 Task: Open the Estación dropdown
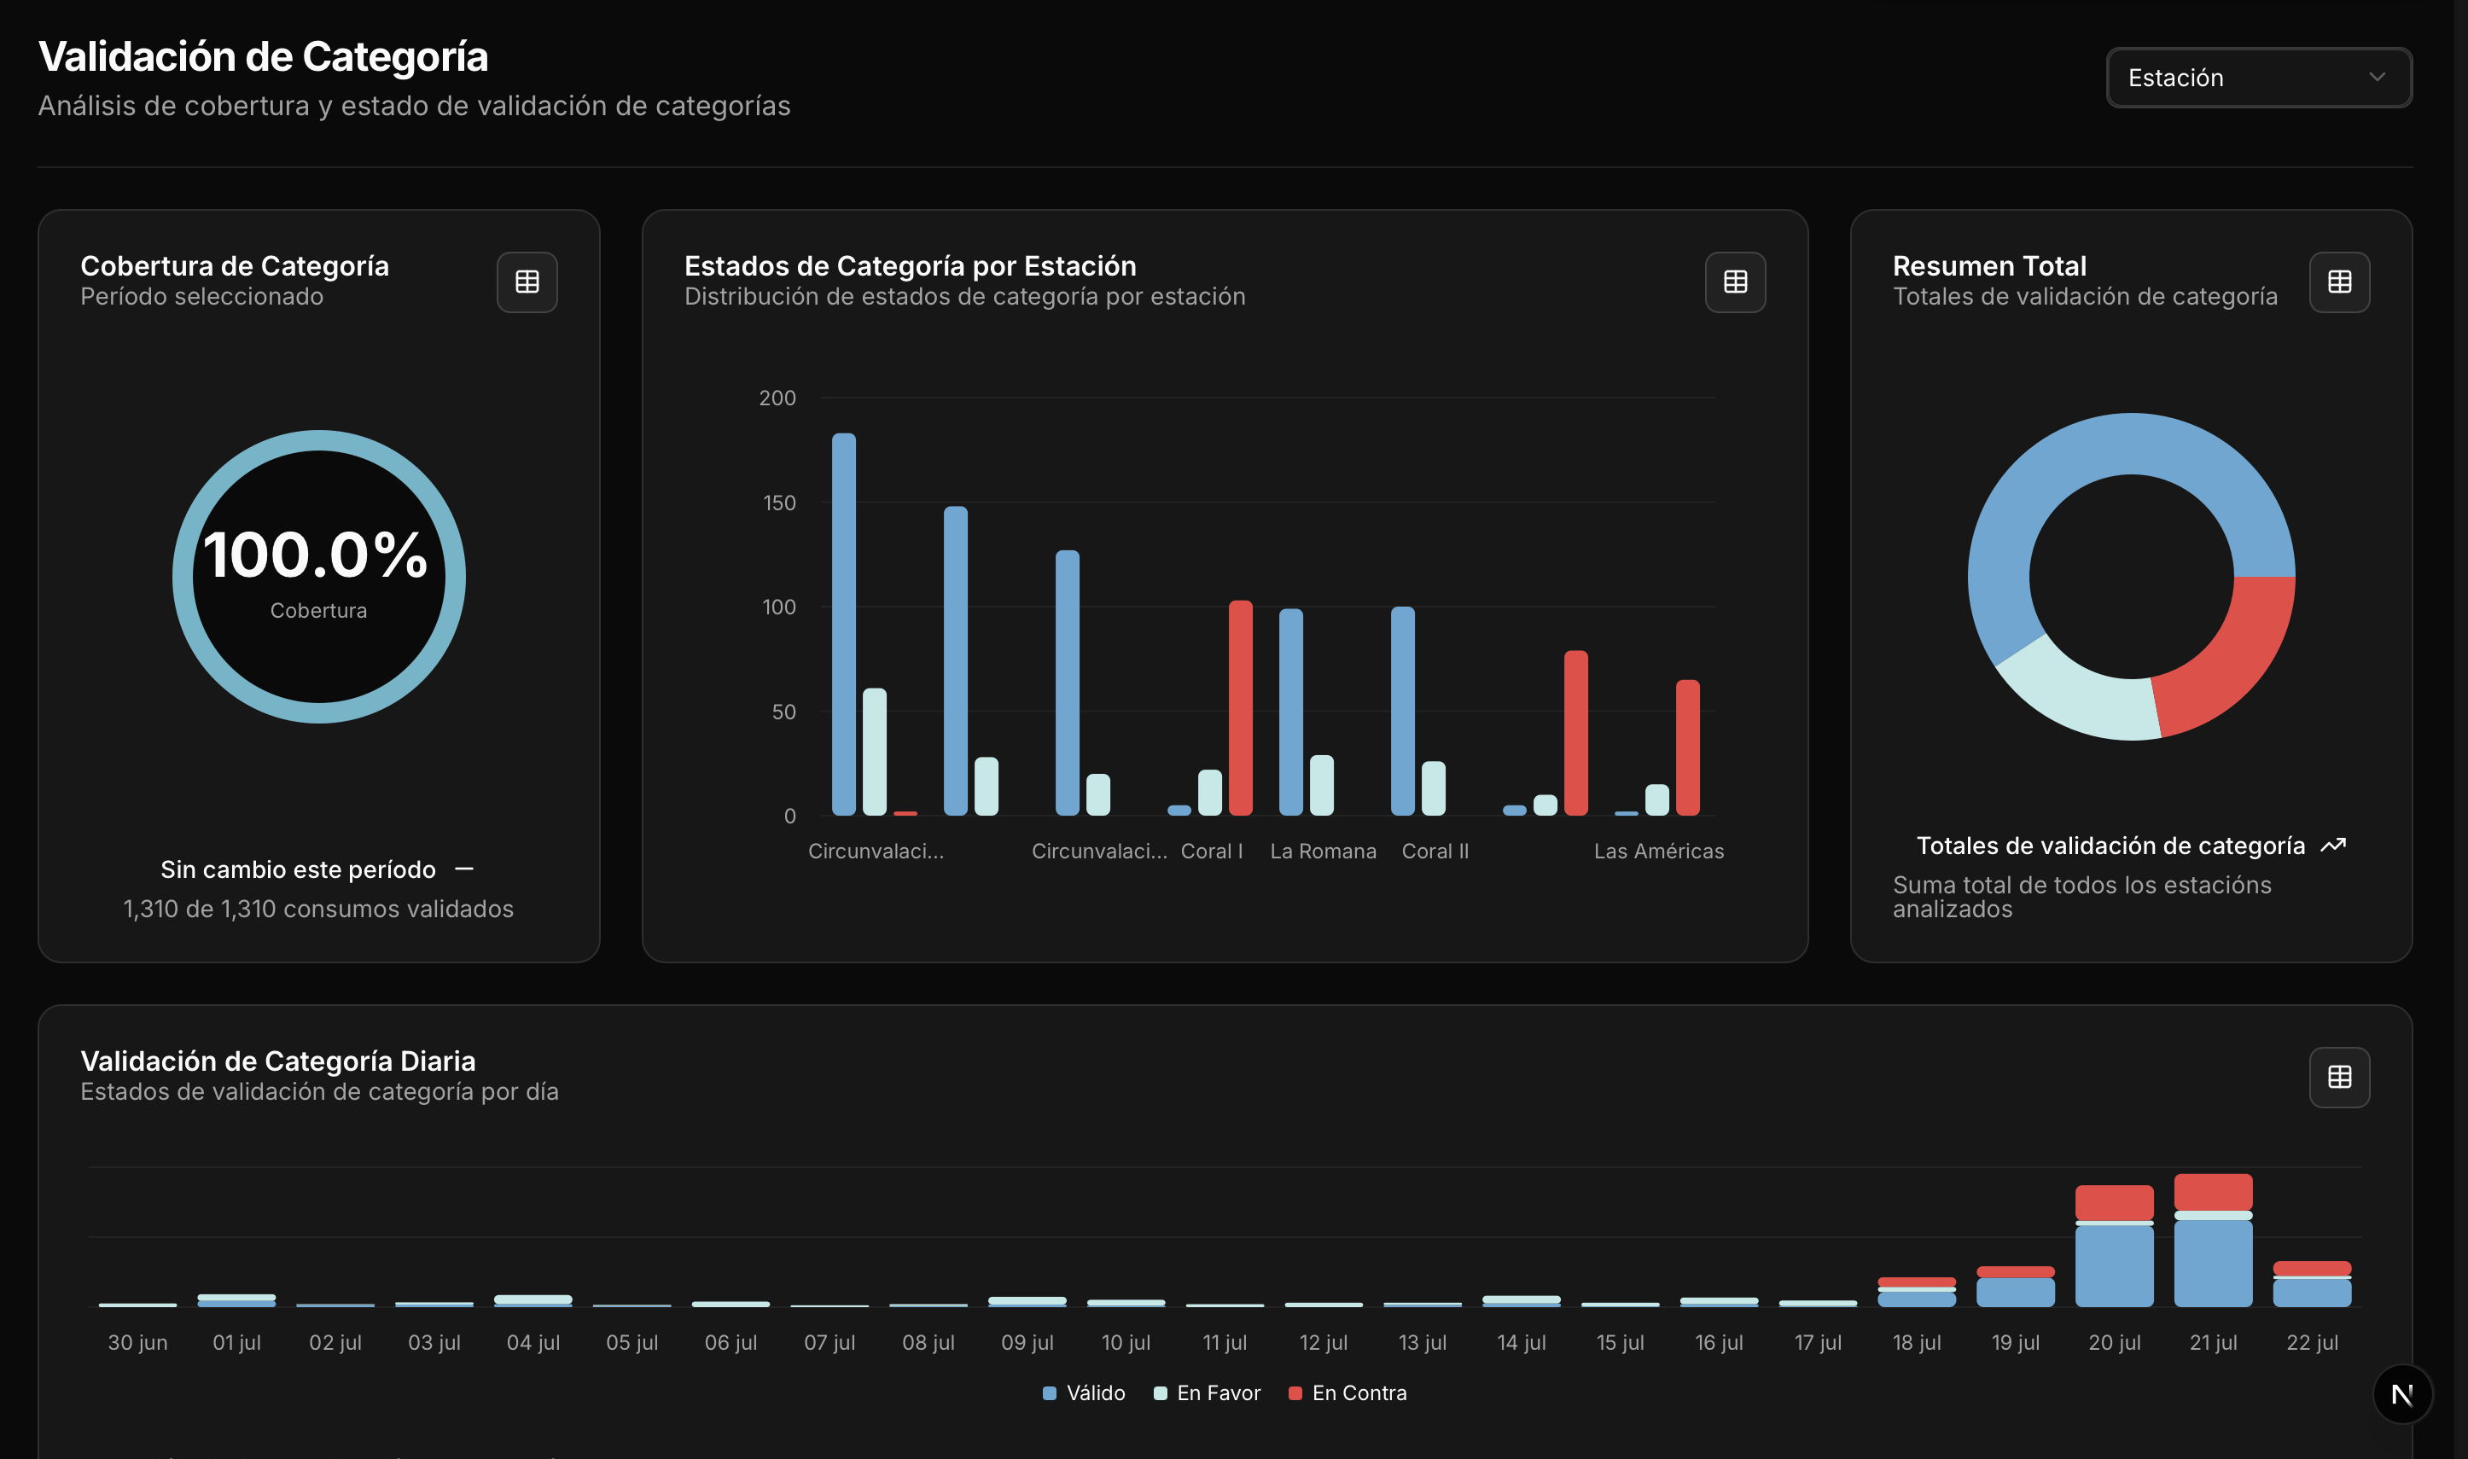pyautogui.click(x=2257, y=77)
